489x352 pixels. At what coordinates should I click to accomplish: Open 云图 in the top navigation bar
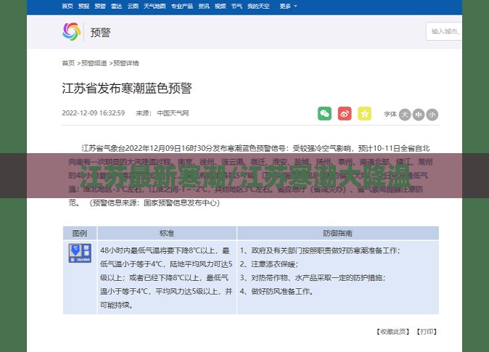point(133,6)
